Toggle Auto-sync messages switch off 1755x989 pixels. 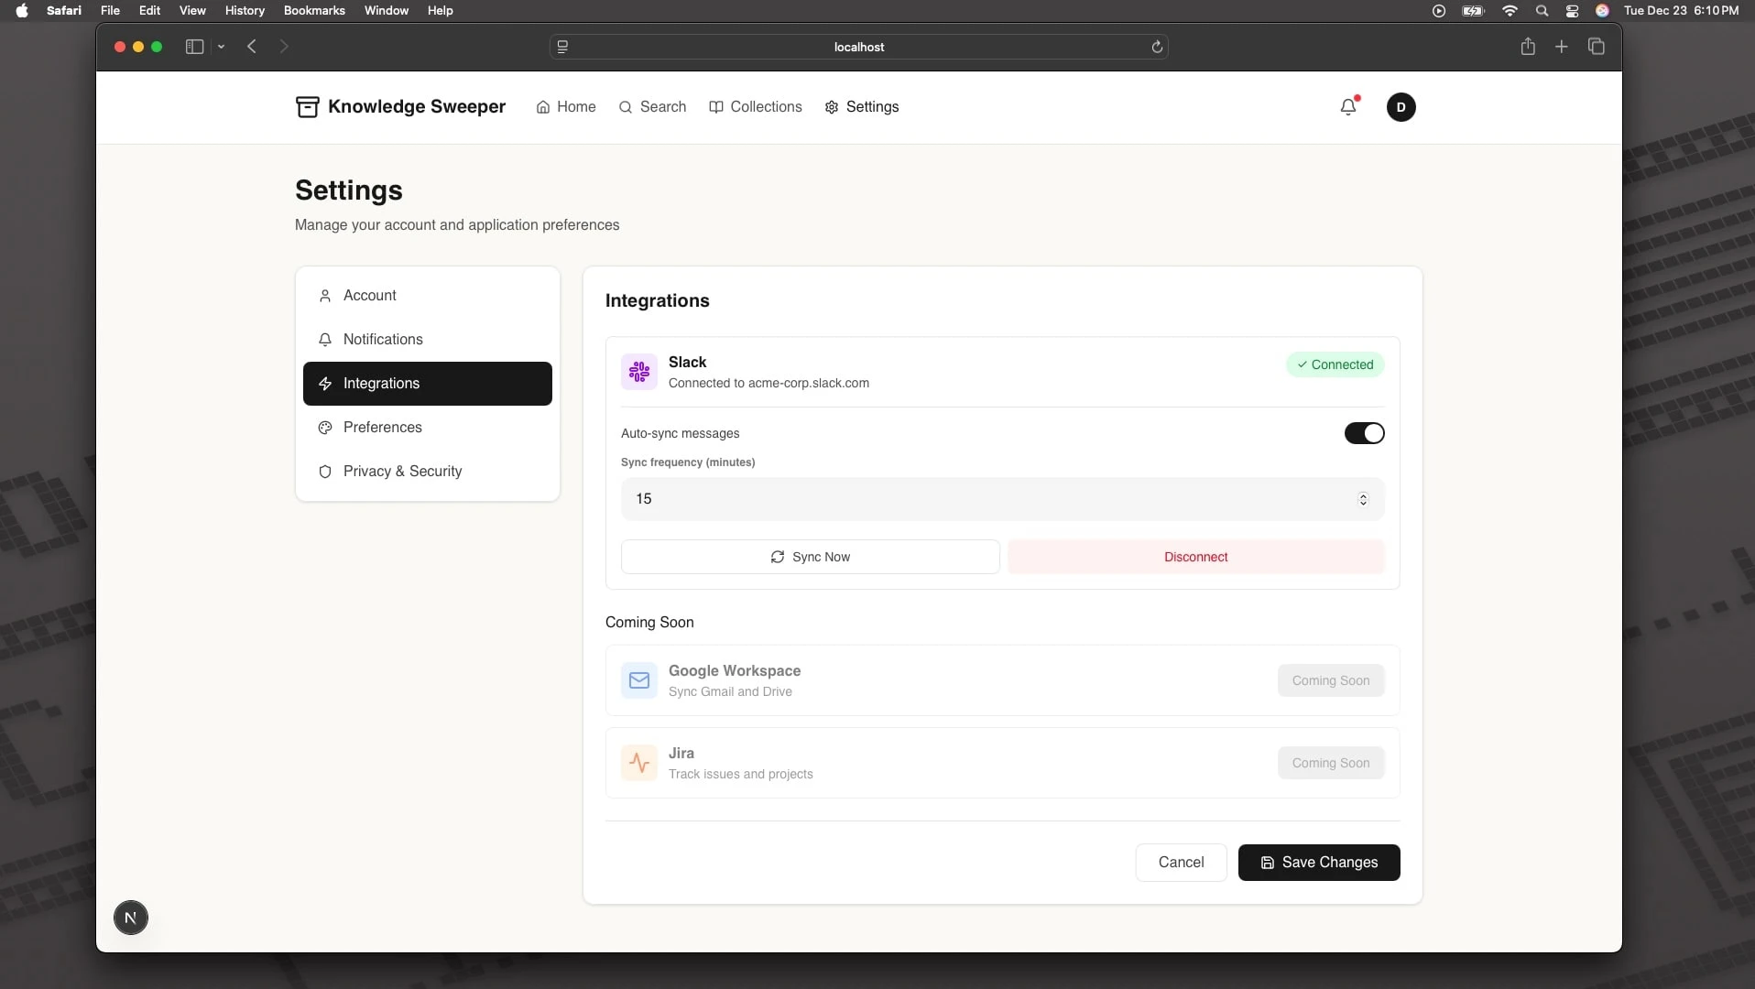[x=1364, y=433]
